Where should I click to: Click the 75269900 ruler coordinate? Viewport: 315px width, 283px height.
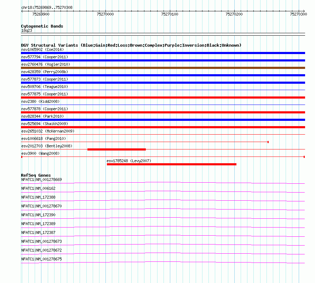(41, 14)
